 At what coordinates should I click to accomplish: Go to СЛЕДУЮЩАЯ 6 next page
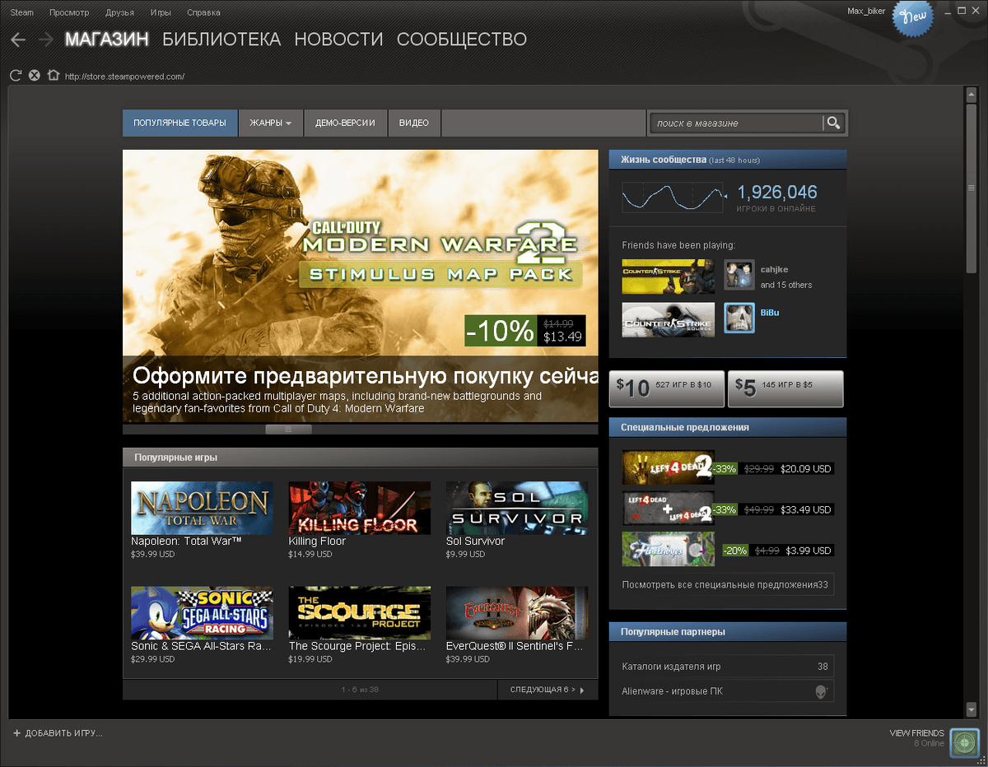pyautogui.click(x=548, y=690)
